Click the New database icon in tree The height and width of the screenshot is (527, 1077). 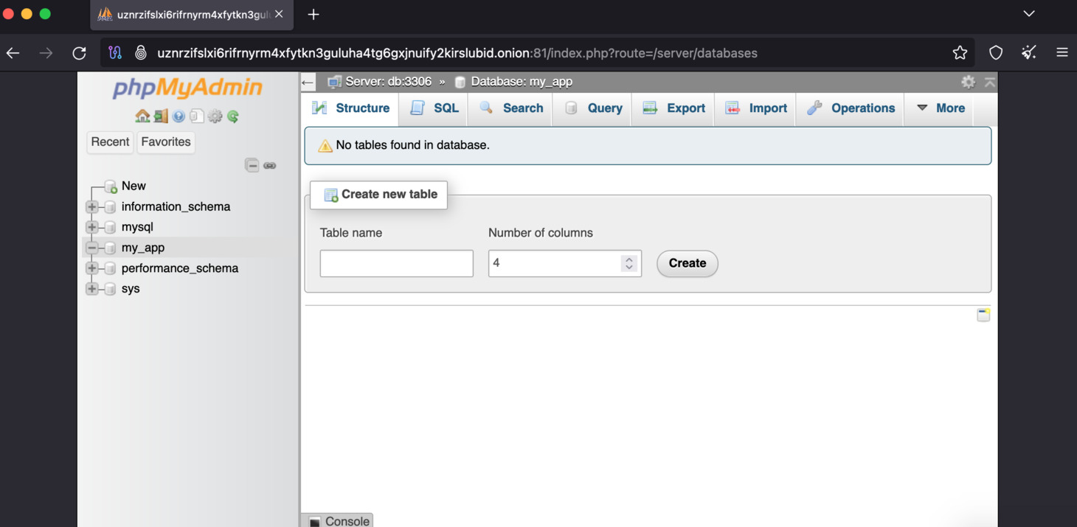[x=111, y=186]
